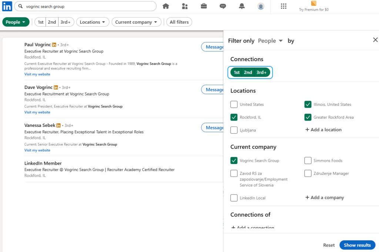
Task: Click the search field with vogrinc search group
Action: click(85, 6)
